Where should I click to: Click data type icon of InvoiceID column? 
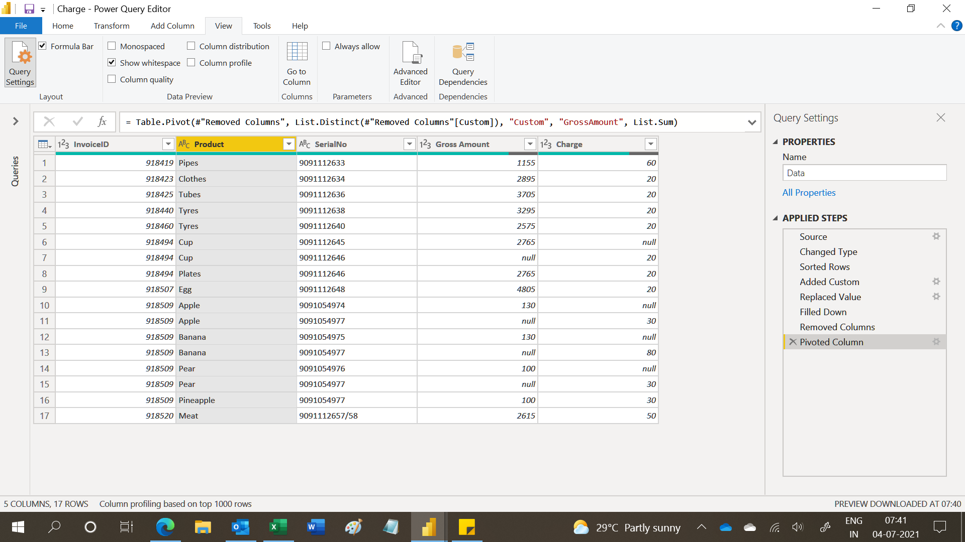point(63,145)
